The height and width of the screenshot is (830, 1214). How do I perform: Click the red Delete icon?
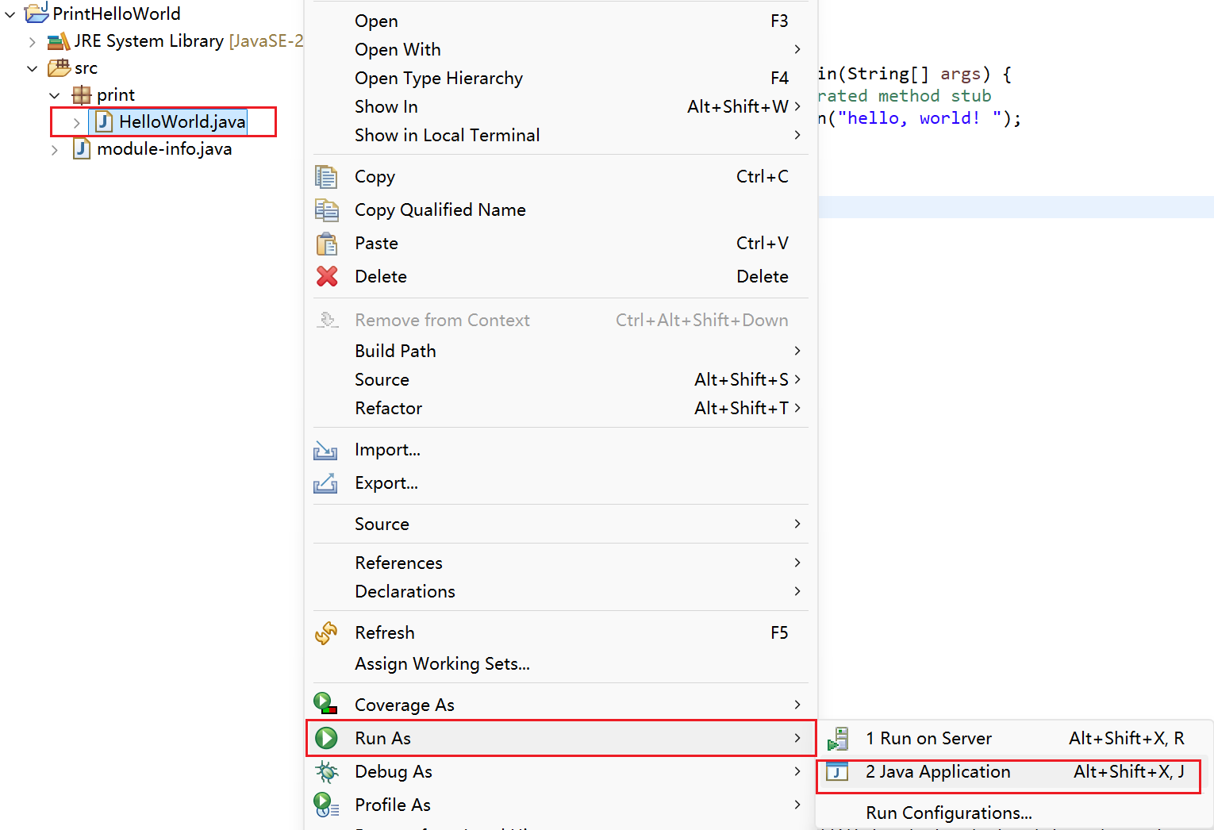click(326, 276)
